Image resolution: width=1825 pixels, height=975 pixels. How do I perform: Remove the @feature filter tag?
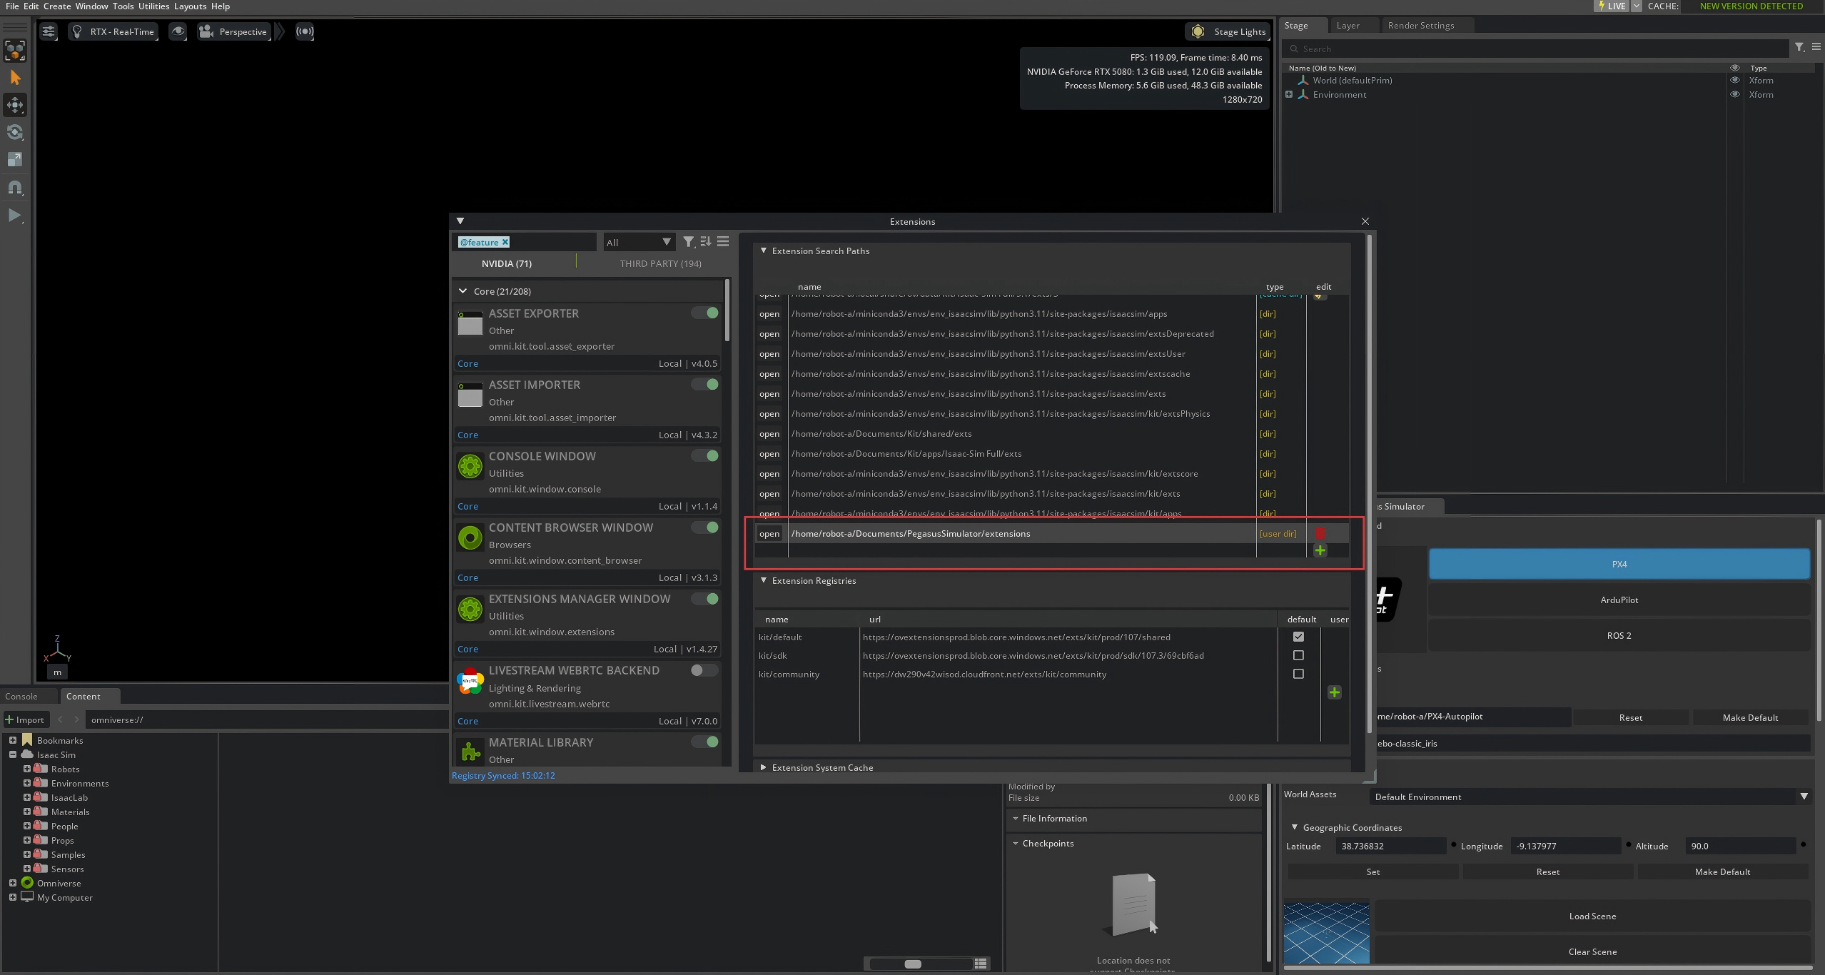tap(505, 242)
